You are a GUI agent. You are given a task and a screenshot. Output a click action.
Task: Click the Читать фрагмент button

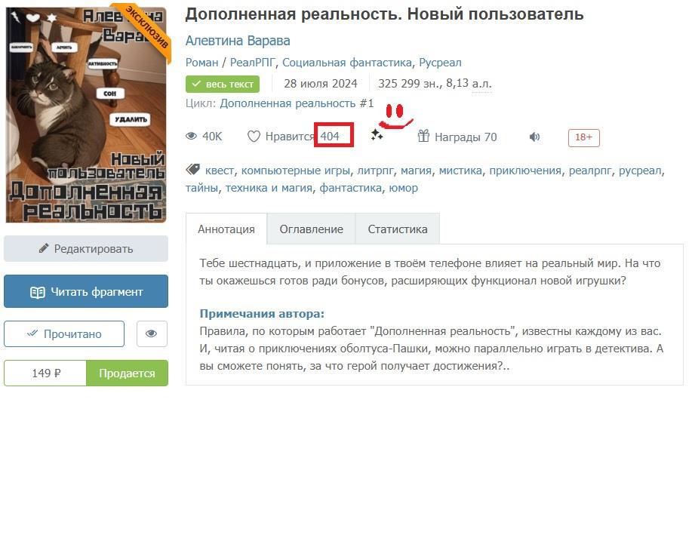(x=86, y=291)
